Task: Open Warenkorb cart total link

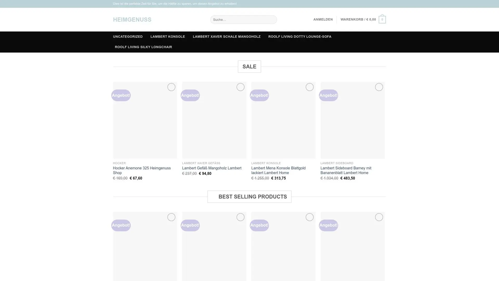Action: tap(358, 20)
